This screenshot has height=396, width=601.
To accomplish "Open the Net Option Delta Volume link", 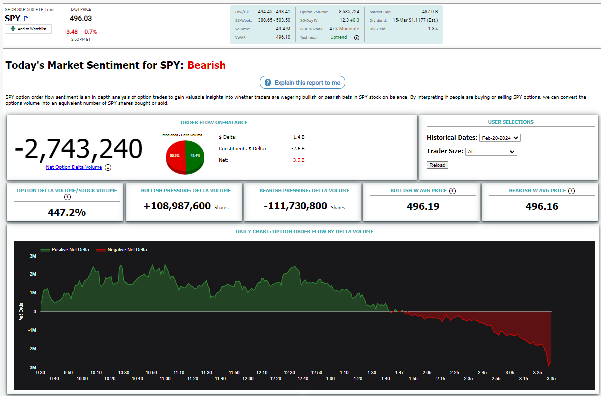I will 74,167.
